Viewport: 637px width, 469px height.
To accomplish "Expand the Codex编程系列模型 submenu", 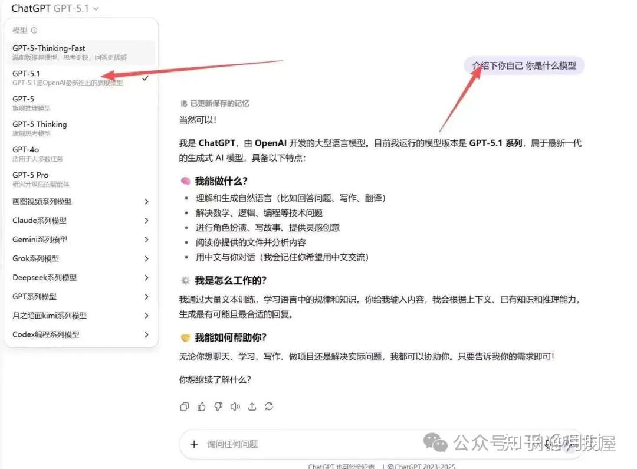I will point(81,334).
